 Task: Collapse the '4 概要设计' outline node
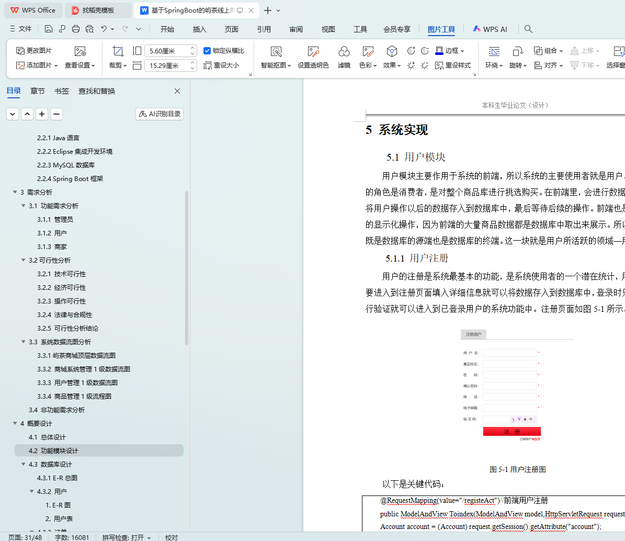pyautogui.click(x=15, y=423)
